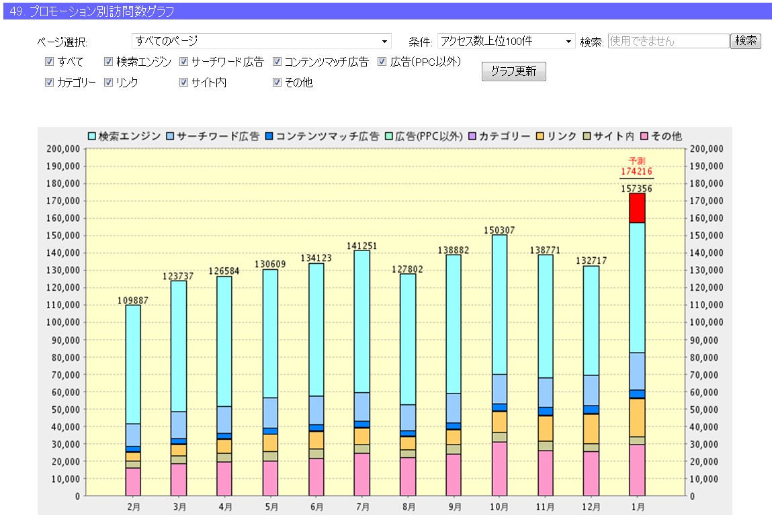Image resolution: width=772 pixels, height=515 pixels.
Task: Uncheck the 広告(PPC以外) checkbox
Action: tap(382, 62)
